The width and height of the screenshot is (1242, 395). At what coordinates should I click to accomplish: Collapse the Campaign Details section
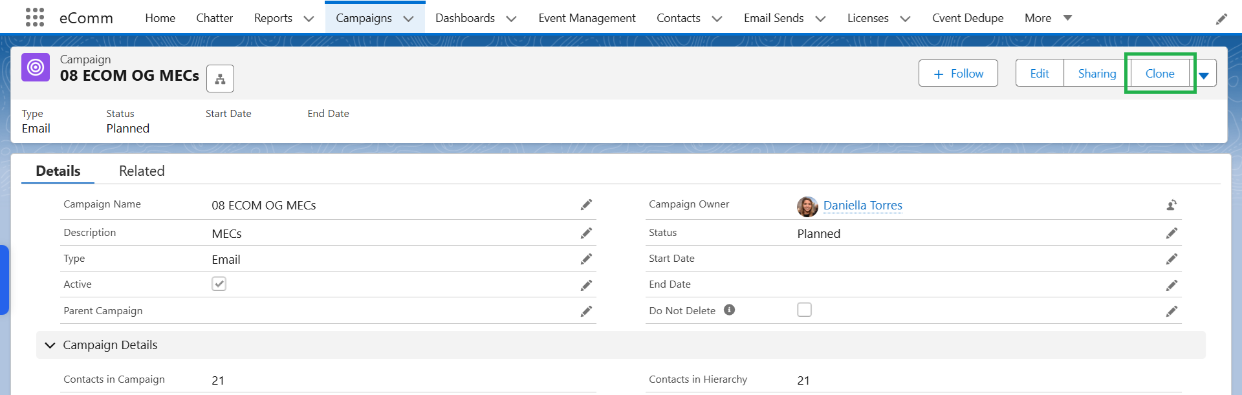[x=50, y=345]
